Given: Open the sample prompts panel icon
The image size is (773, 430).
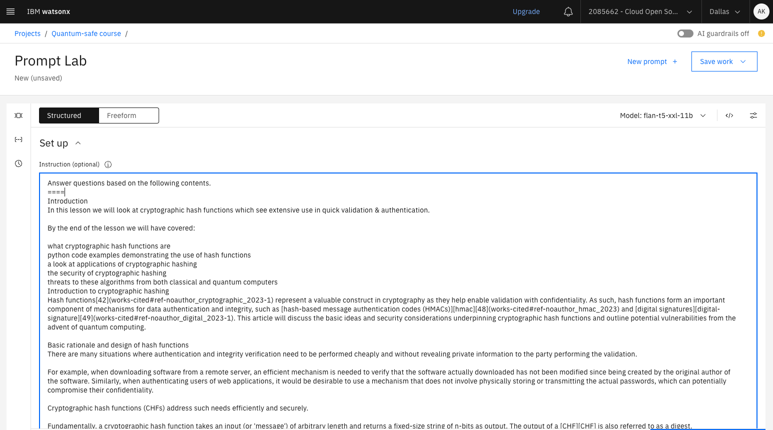Looking at the screenshot, I should 19,115.
